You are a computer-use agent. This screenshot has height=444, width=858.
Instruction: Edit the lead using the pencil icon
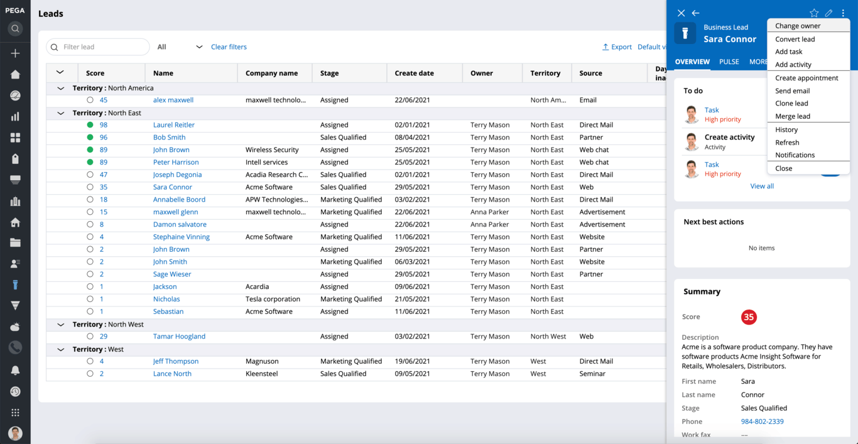point(828,13)
